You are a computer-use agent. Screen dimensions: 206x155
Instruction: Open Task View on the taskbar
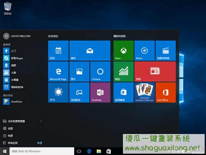pos(79,151)
